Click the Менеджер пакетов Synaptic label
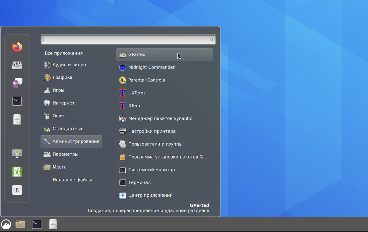The width and height of the screenshot is (368, 232). 160,118
